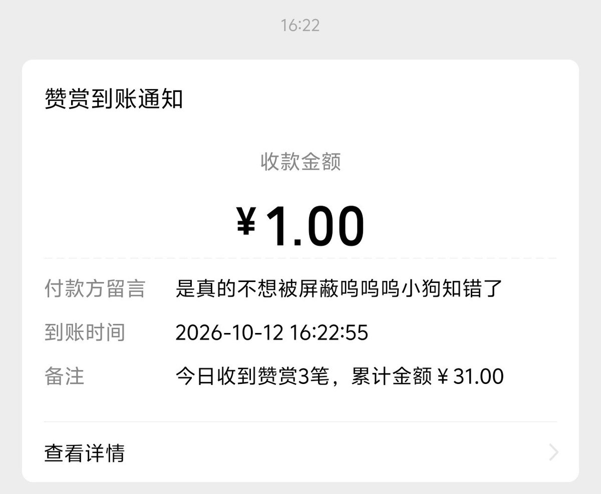Click the dashed divider under the amount

pos(300,258)
